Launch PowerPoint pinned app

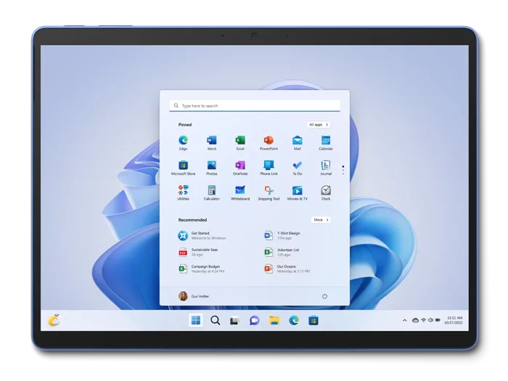[269, 142]
